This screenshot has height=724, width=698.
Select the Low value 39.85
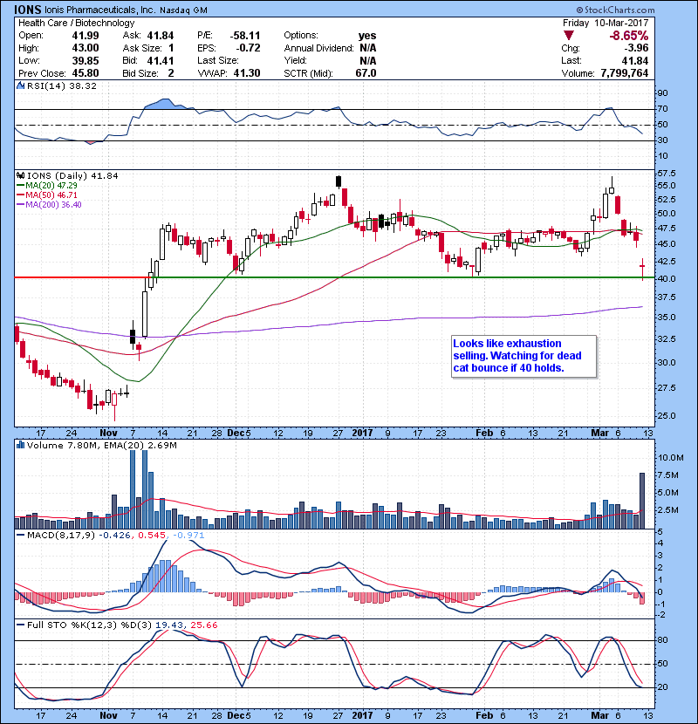86,60
